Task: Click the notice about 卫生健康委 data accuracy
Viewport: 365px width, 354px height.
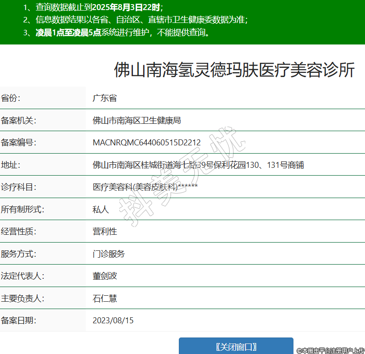Action: click(x=135, y=20)
